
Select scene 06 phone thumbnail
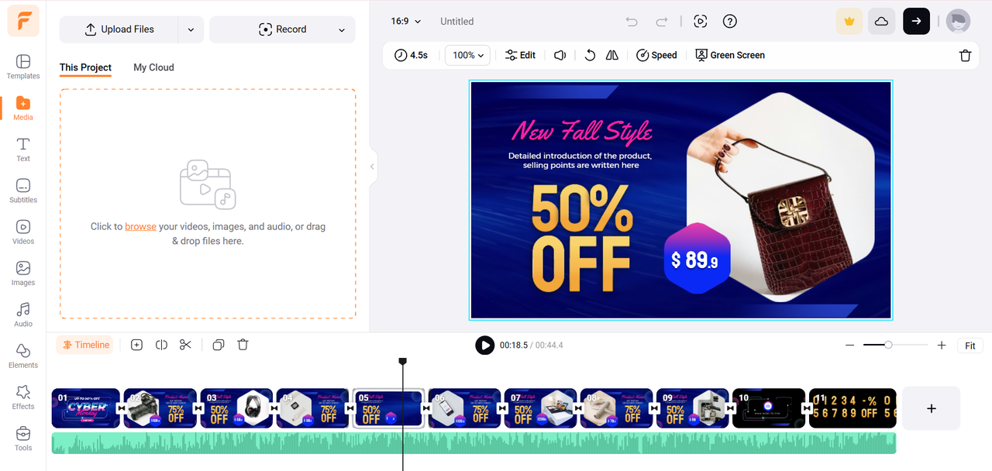tap(463, 408)
